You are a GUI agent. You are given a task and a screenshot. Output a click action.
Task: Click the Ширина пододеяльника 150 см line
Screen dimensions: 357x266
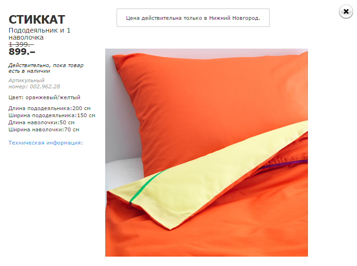click(x=51, y=115)
